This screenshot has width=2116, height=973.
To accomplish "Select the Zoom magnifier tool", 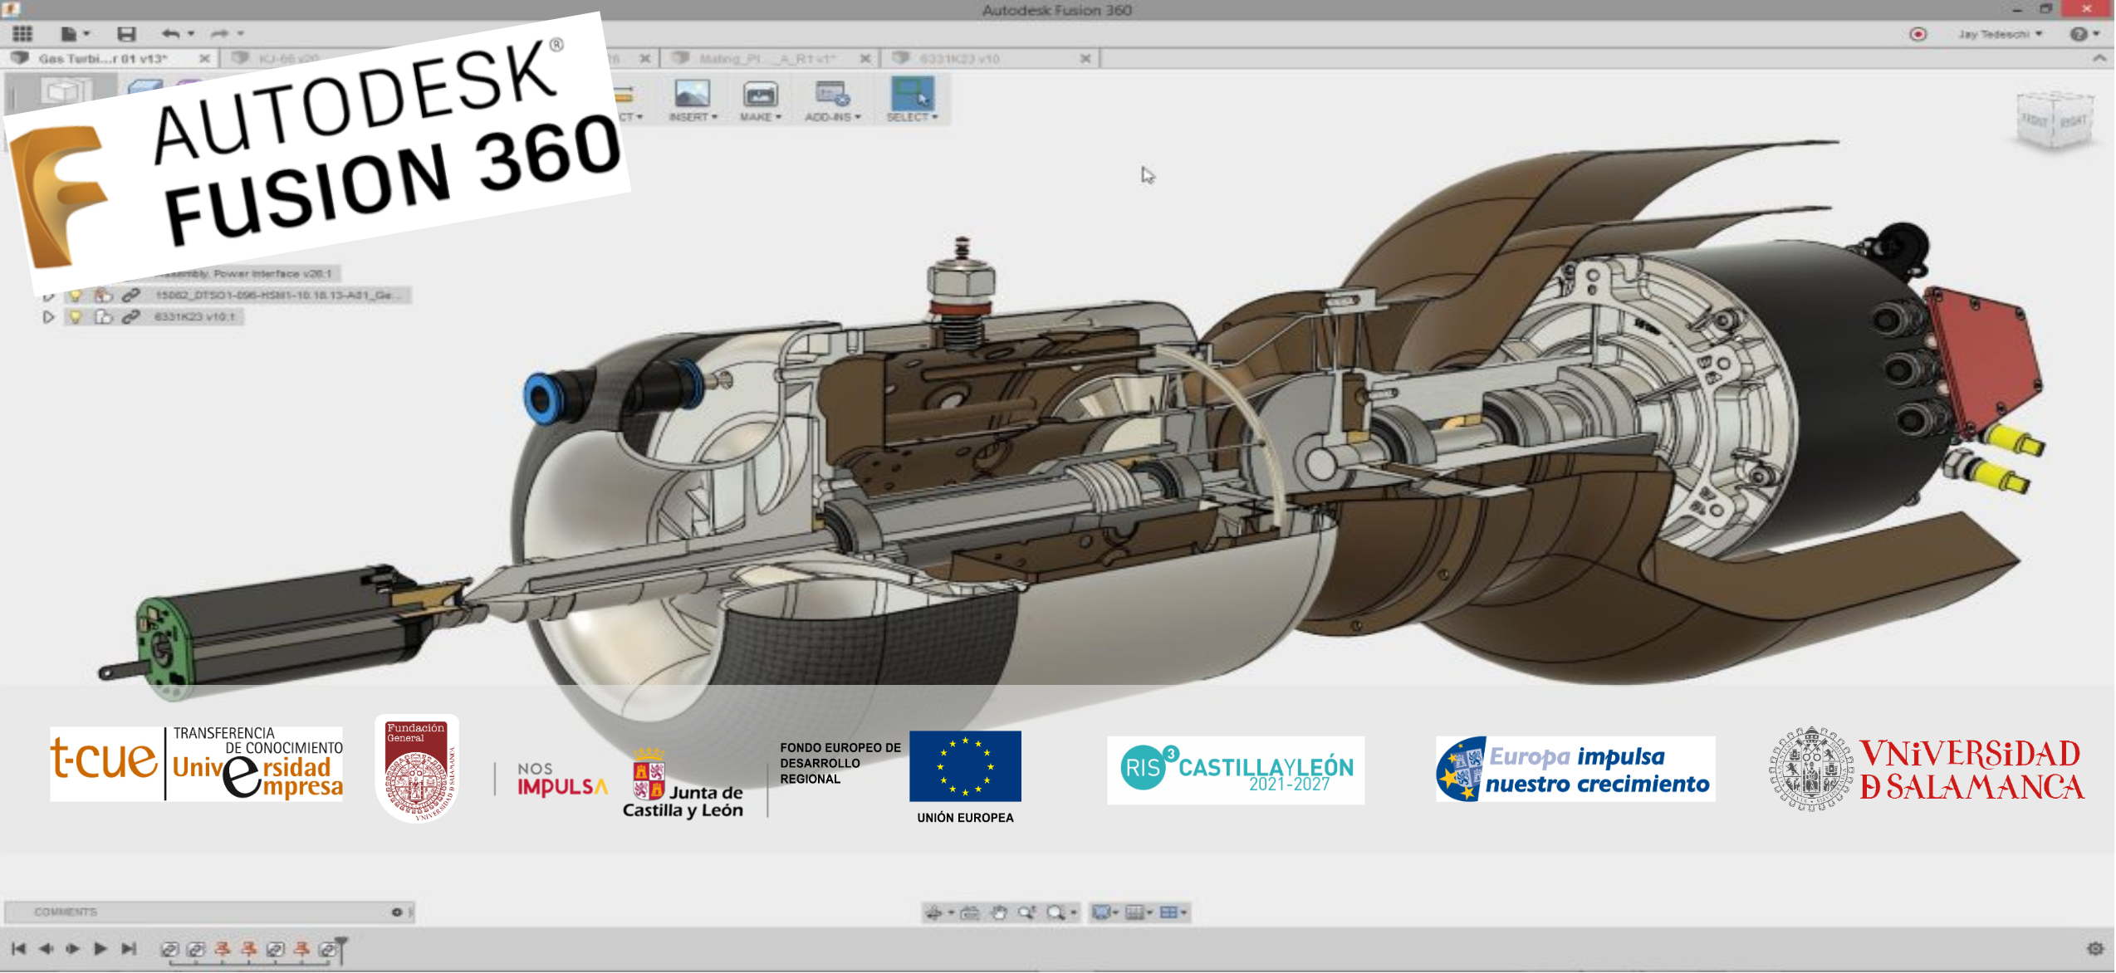I will point(1027,912).
